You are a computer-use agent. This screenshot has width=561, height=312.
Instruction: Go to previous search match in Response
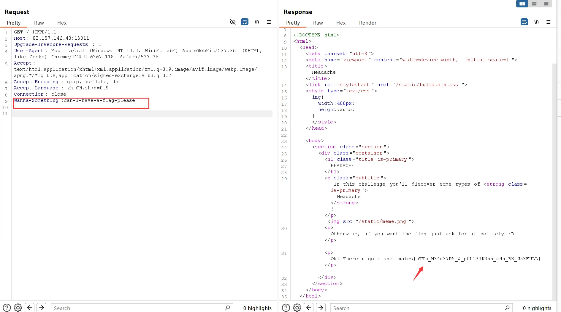(309, 308)
